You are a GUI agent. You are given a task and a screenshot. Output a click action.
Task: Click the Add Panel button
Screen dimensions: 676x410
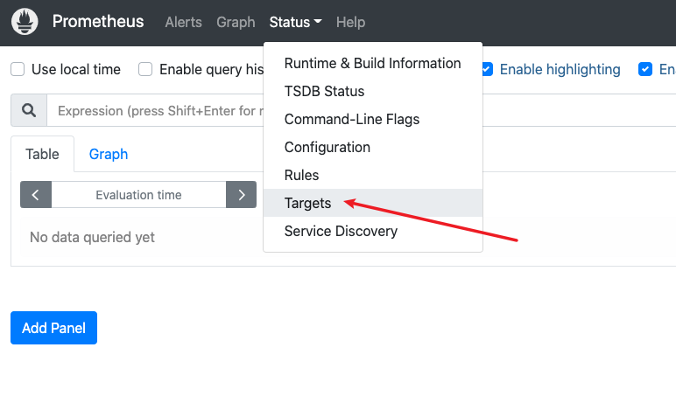click(x=54, y=328)
